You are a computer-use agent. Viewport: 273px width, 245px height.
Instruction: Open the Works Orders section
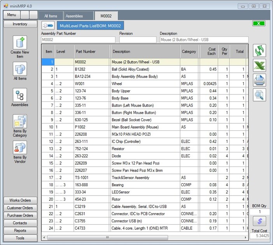pos(20,200)
